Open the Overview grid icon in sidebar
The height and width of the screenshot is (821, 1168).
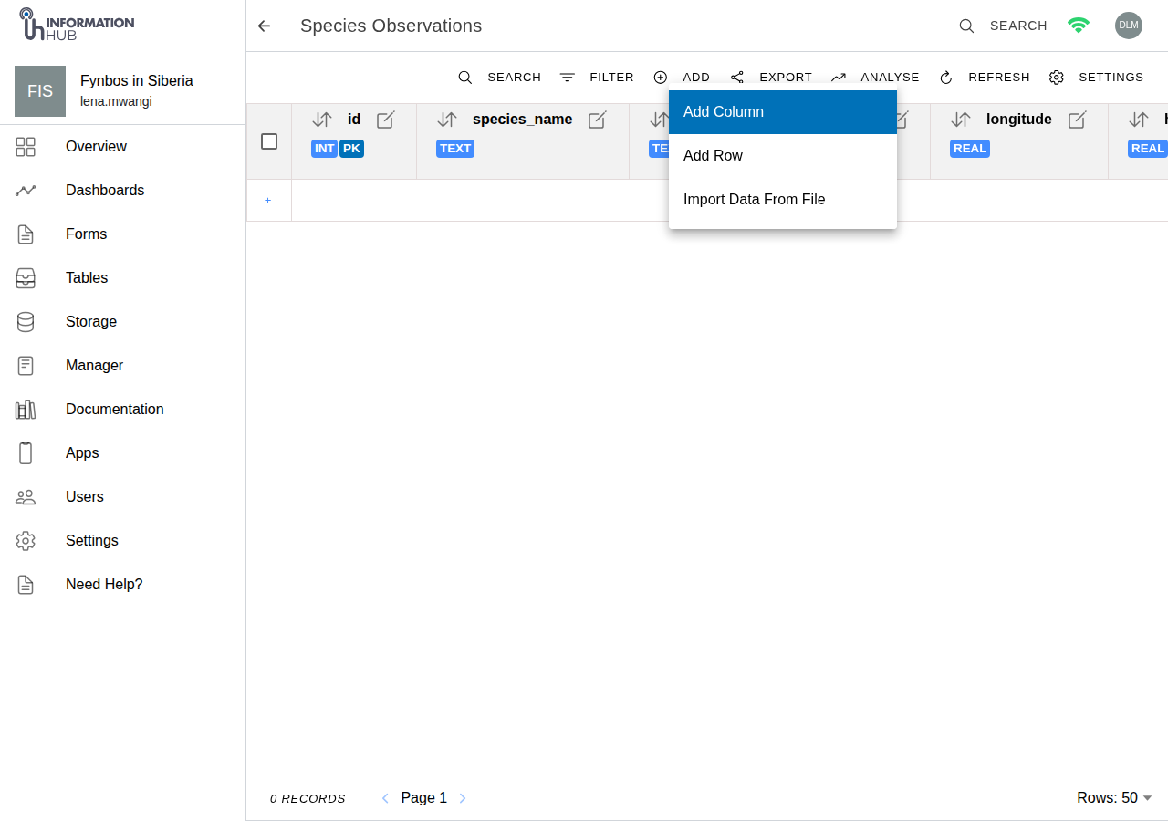(26, 147)
